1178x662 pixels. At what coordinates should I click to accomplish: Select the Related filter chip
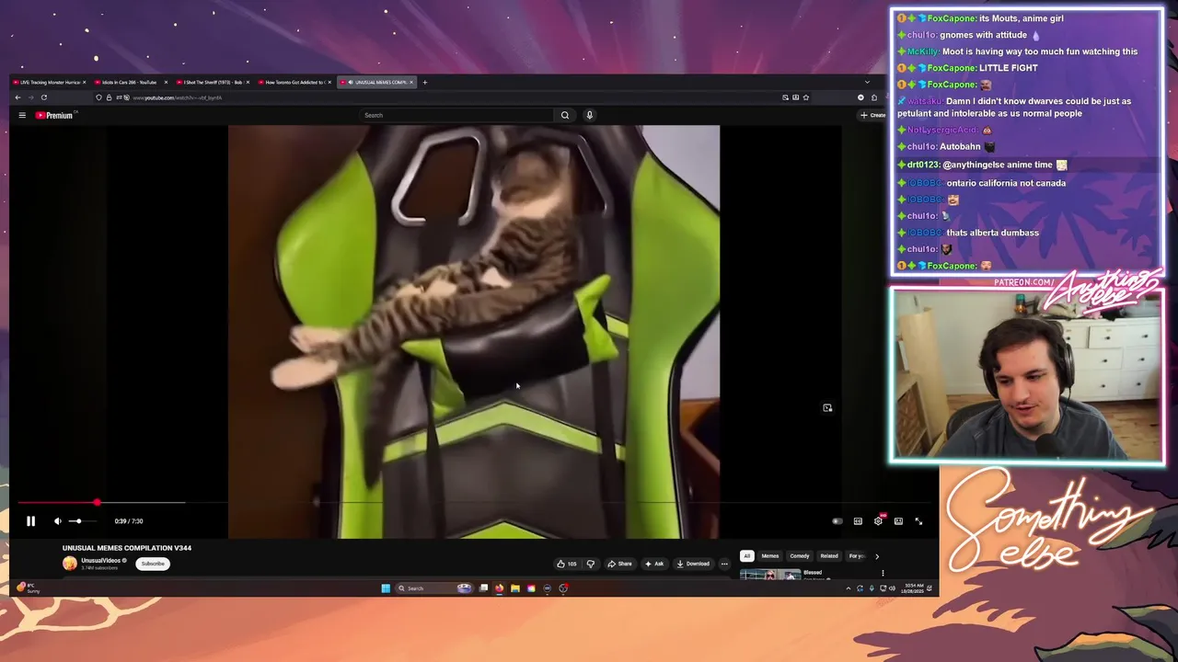coord(829,556)
